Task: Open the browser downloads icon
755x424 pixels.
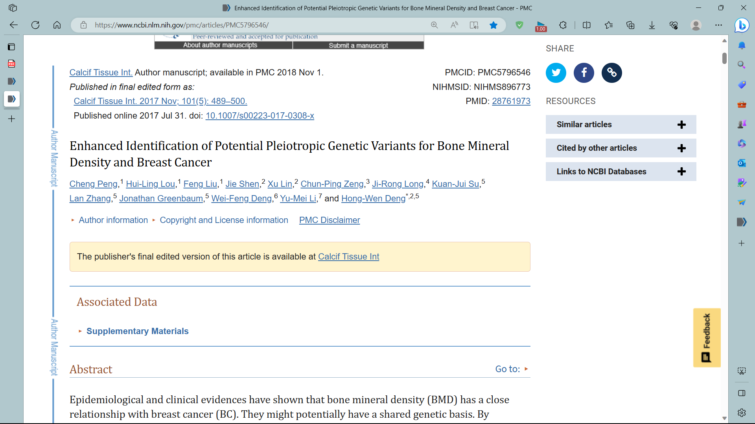Action: click(x=652, y=25)
